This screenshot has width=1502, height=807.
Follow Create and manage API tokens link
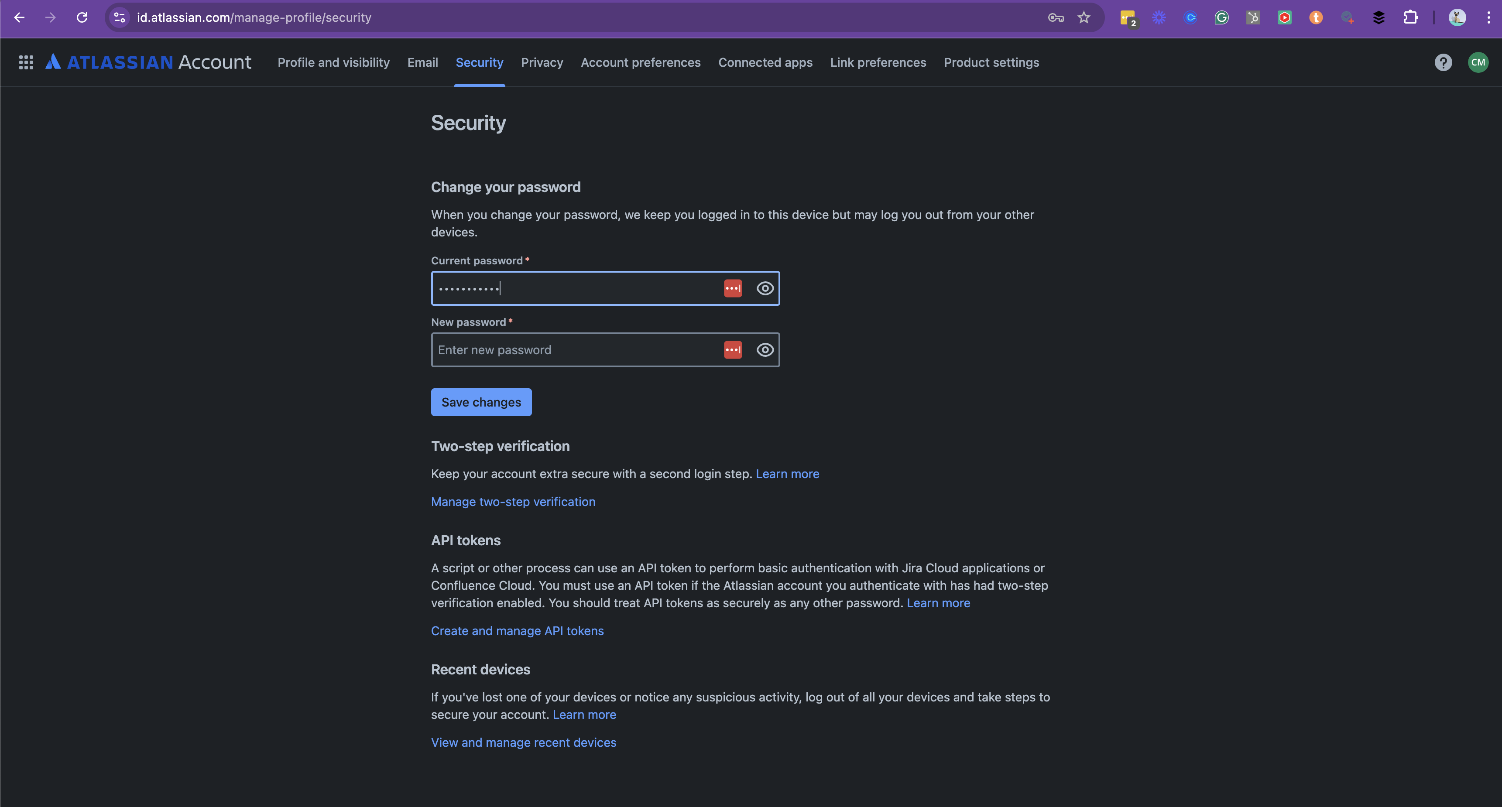517,631
